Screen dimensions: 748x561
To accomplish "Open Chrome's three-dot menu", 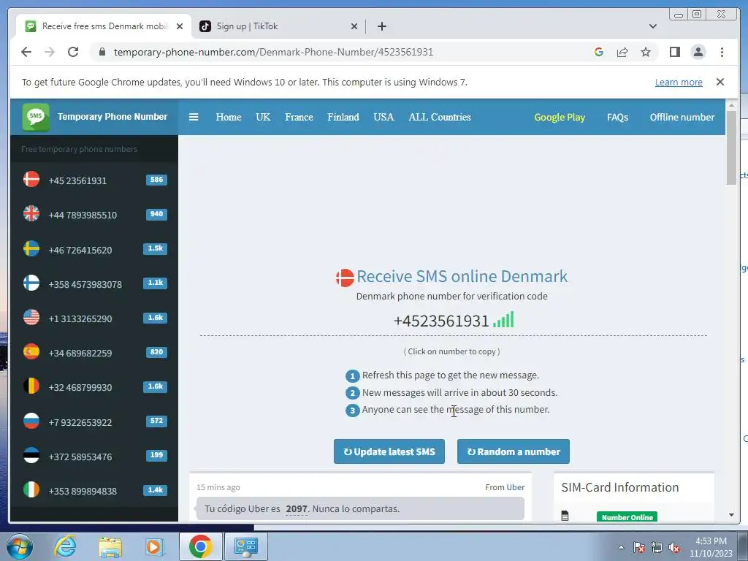I will pos(722,52).
